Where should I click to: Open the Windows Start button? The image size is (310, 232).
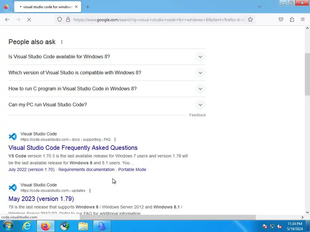pos(8,226)
